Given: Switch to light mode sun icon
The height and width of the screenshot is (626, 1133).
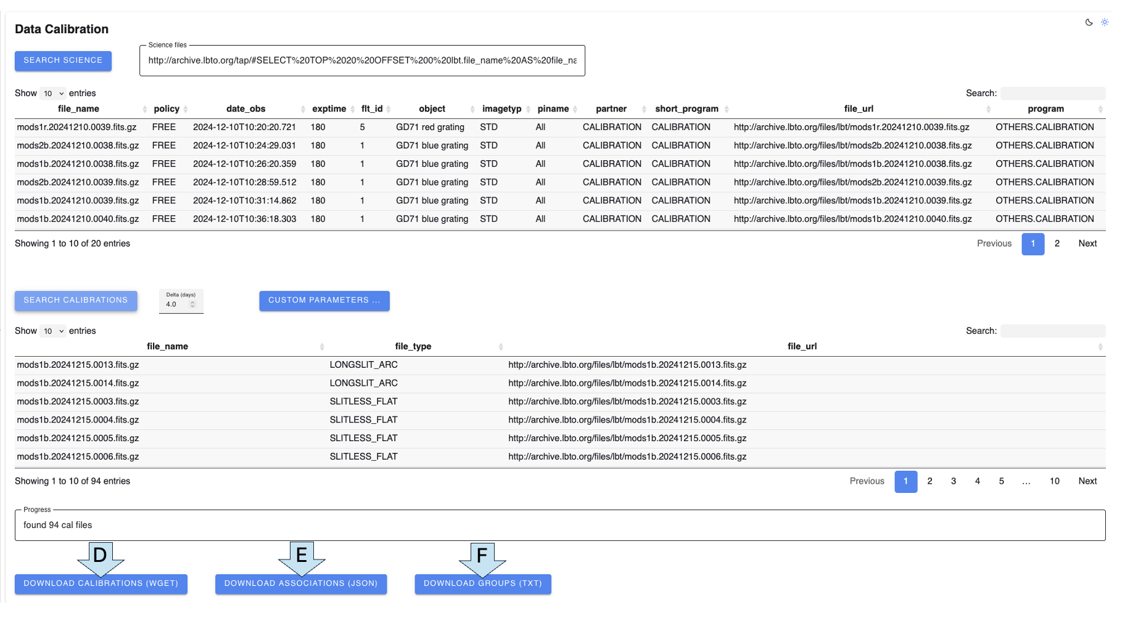Looking at the screenshot, I should (x=1105, y=22).
